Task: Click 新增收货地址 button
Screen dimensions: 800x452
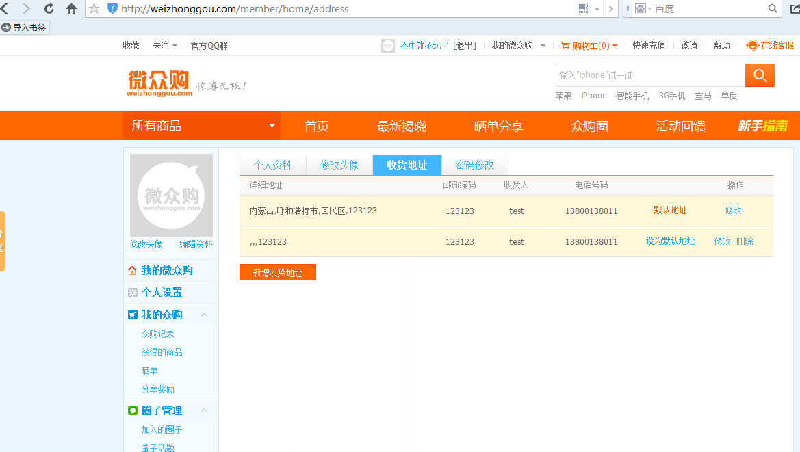Action: click(278, 273)
